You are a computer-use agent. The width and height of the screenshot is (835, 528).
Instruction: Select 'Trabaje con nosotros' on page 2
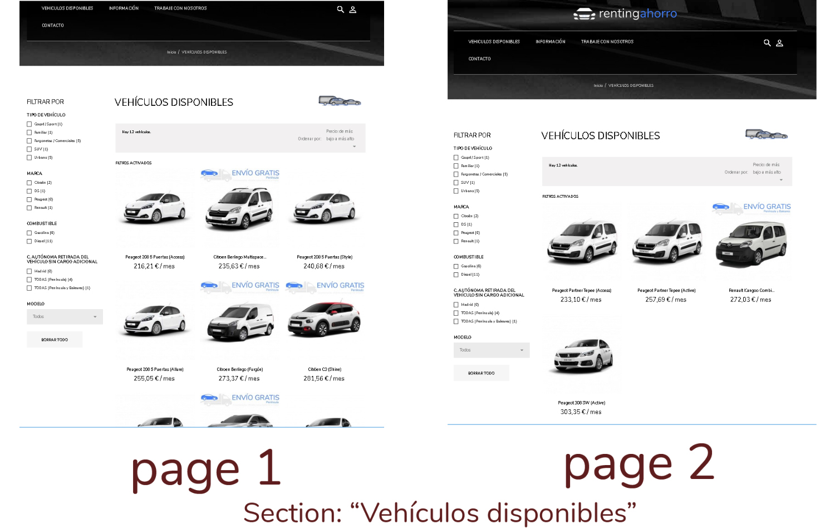click(x=607, y=42)
